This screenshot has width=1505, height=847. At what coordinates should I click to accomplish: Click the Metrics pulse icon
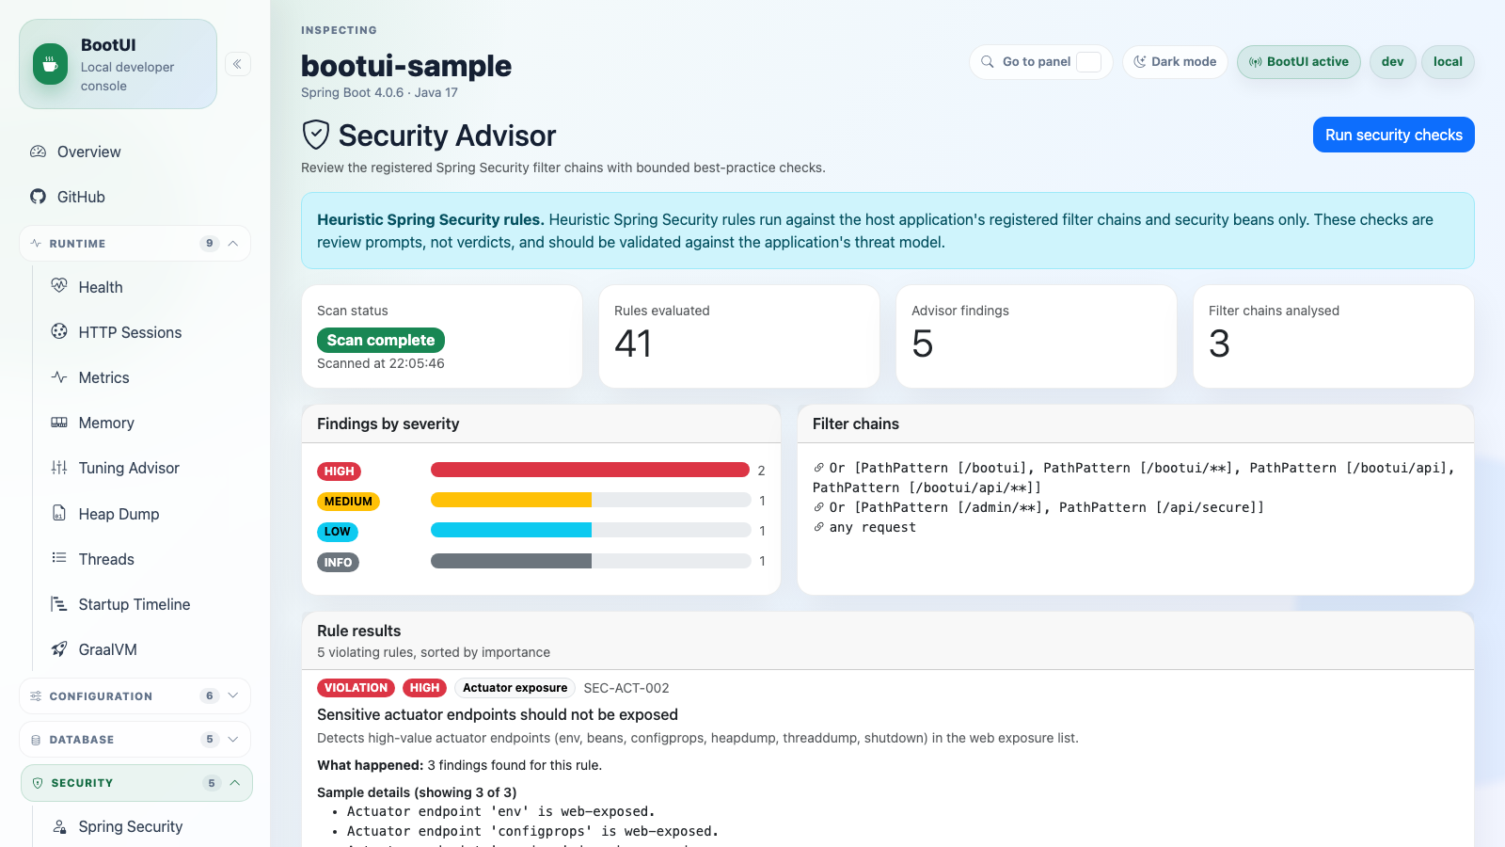59,376
